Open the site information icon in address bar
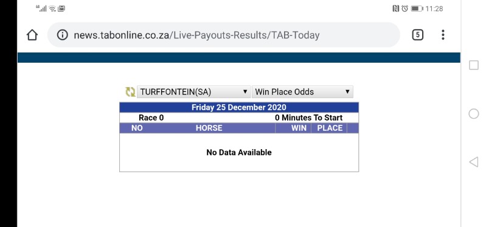The height and width of the screenshot is (227, 486). [x=62, y=35]
